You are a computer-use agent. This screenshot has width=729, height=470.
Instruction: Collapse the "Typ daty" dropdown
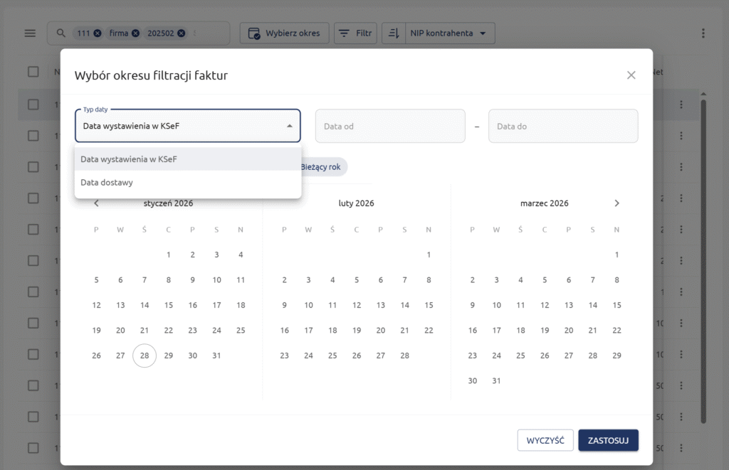(290, 126)
